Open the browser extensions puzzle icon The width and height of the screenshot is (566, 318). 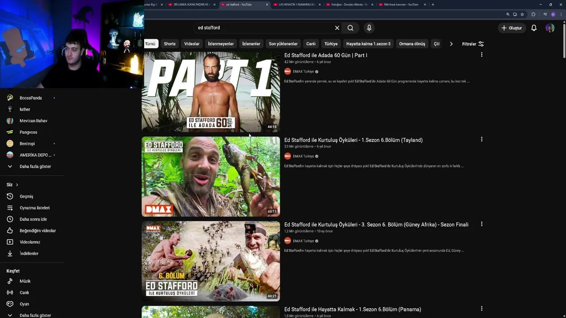point(533,14)
